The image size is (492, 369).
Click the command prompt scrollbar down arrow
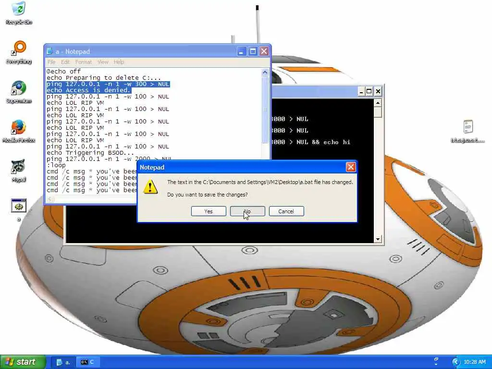pos(378,239)
